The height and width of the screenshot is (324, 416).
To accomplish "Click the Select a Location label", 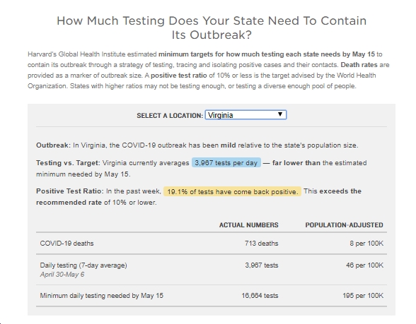I will [x=170, y=116].
